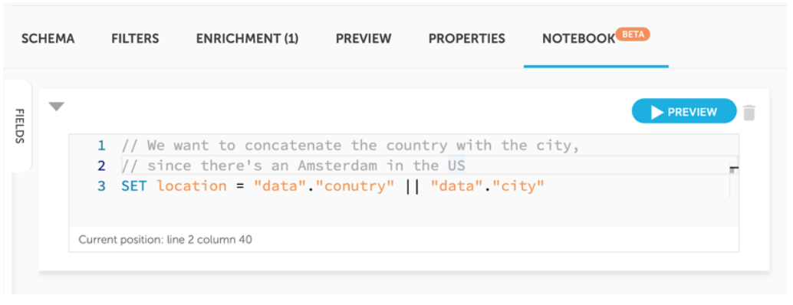This screenshot has width=793, height=305.
Task: Click the editor scrollbar thumb at right
Action: click(x=734, y=169)
